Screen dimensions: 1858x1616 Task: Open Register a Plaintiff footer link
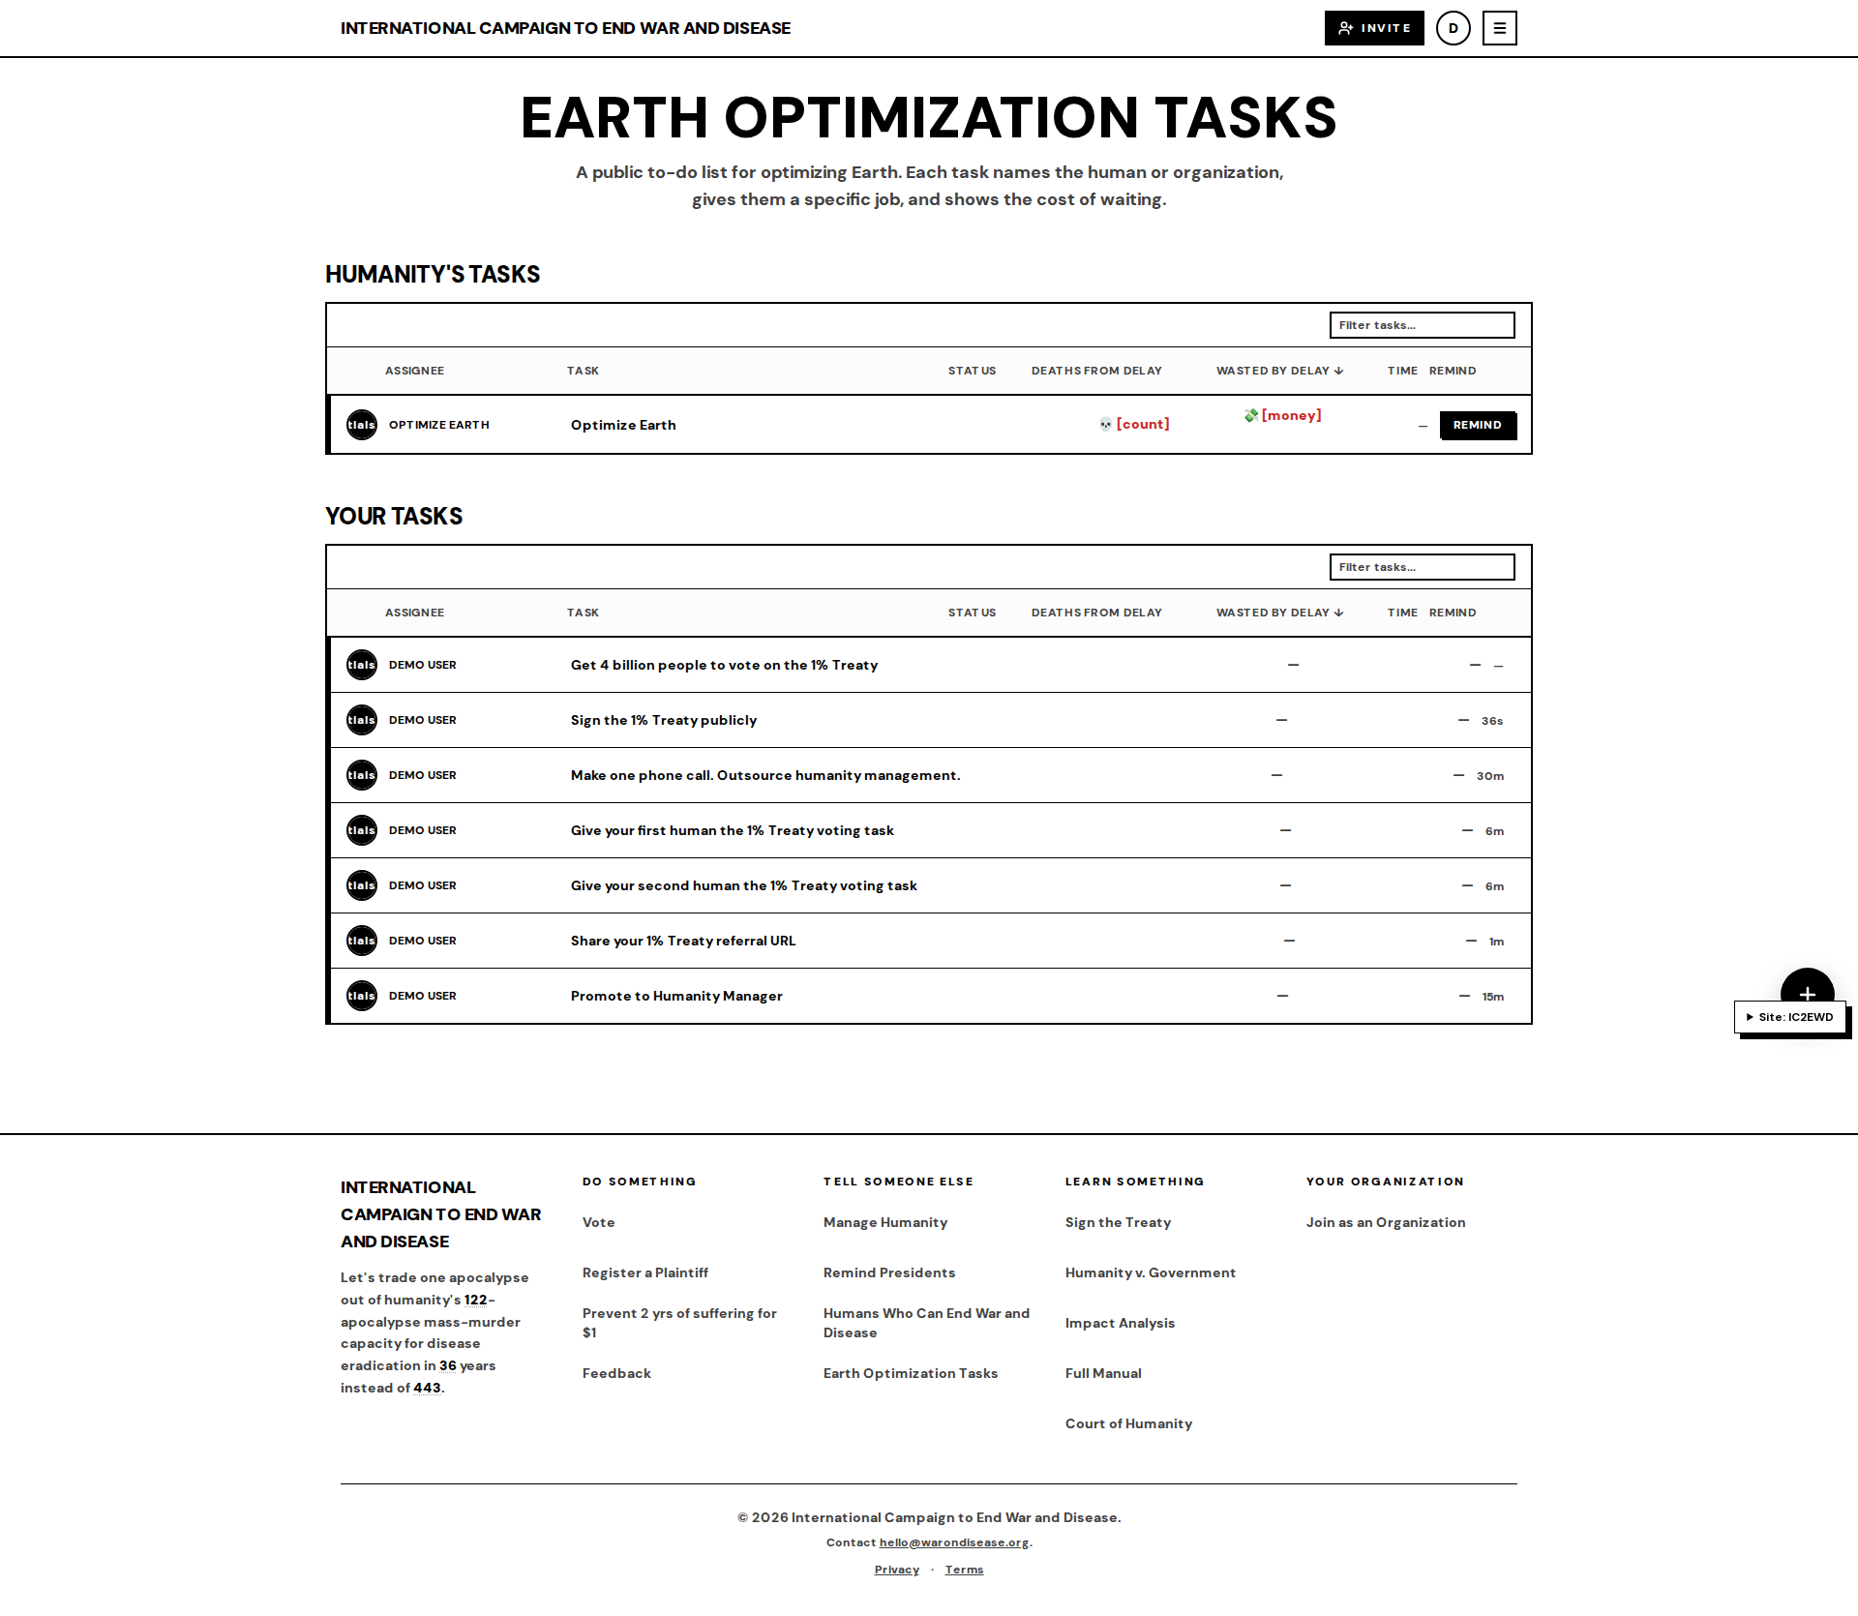coord(645,1272)
